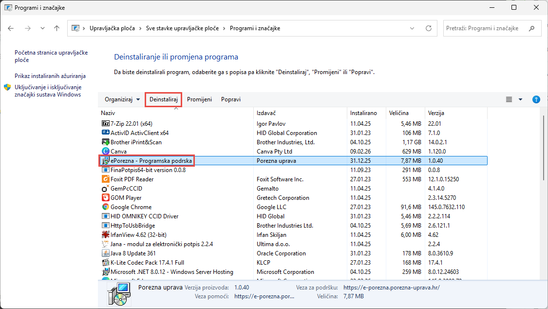This screenshot has height=309, width=548.
Task: Click the Pretraži Programi i značajke search box
Action: [485, 28]
